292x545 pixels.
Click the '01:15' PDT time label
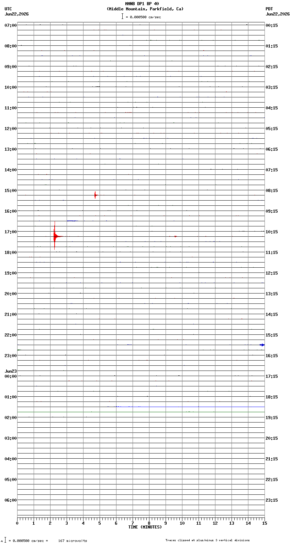[272, 46]
